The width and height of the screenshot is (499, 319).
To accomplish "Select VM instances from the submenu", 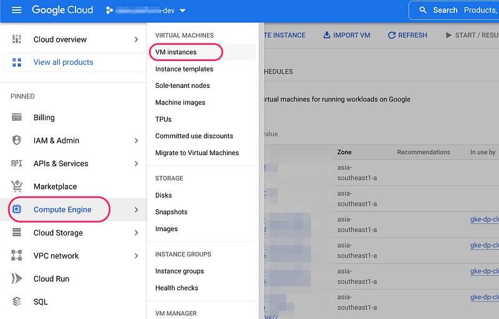I will (176, 52).
